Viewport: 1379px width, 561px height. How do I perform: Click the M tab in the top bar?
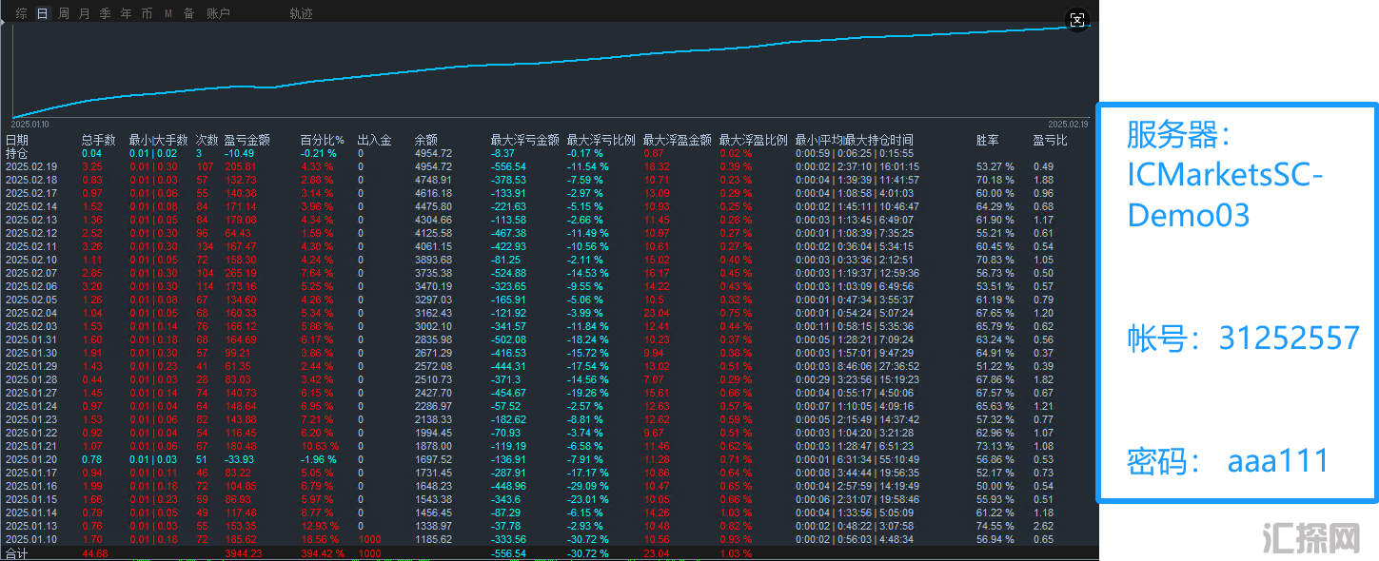[168, 13]
